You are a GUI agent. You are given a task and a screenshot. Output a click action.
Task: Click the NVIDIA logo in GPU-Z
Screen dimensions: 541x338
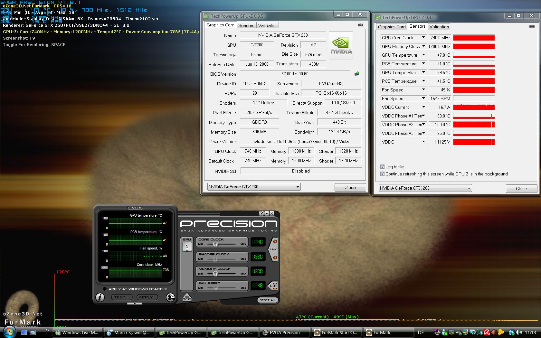(341, 46)
